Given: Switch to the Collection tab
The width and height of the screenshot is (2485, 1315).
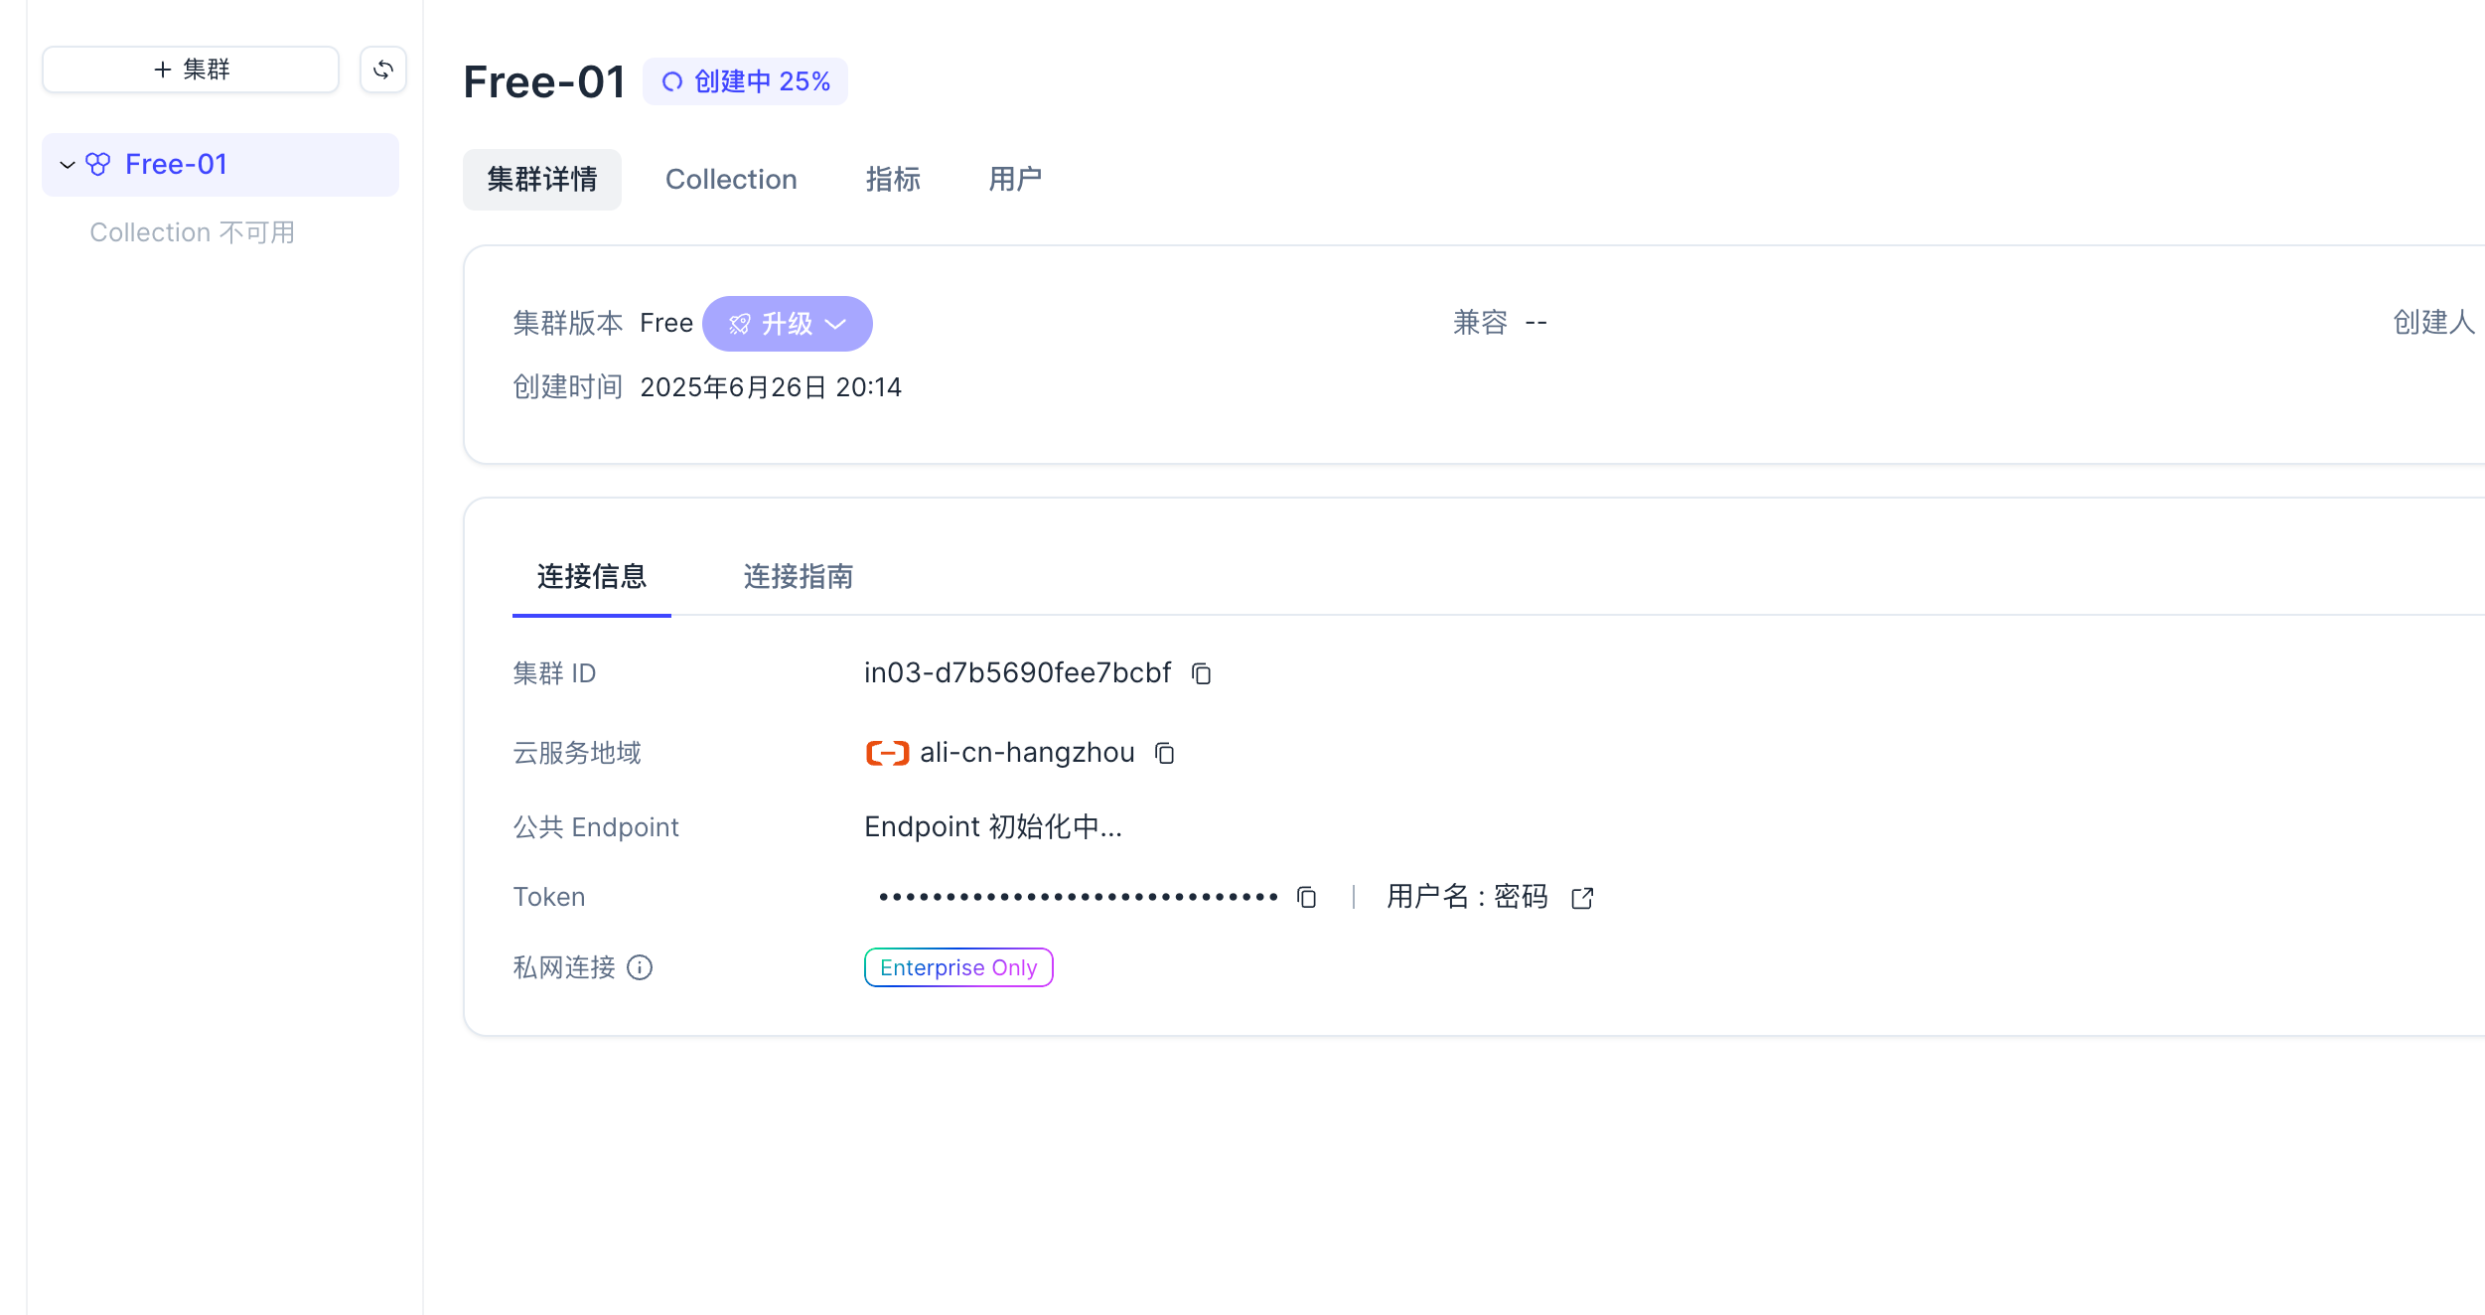Looking at the screenshot, I should pos(730,180).
